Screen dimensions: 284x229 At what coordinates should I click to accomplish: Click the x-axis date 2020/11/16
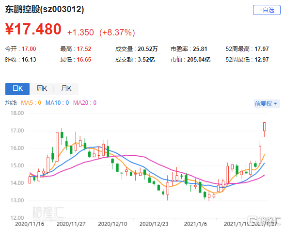30,224
